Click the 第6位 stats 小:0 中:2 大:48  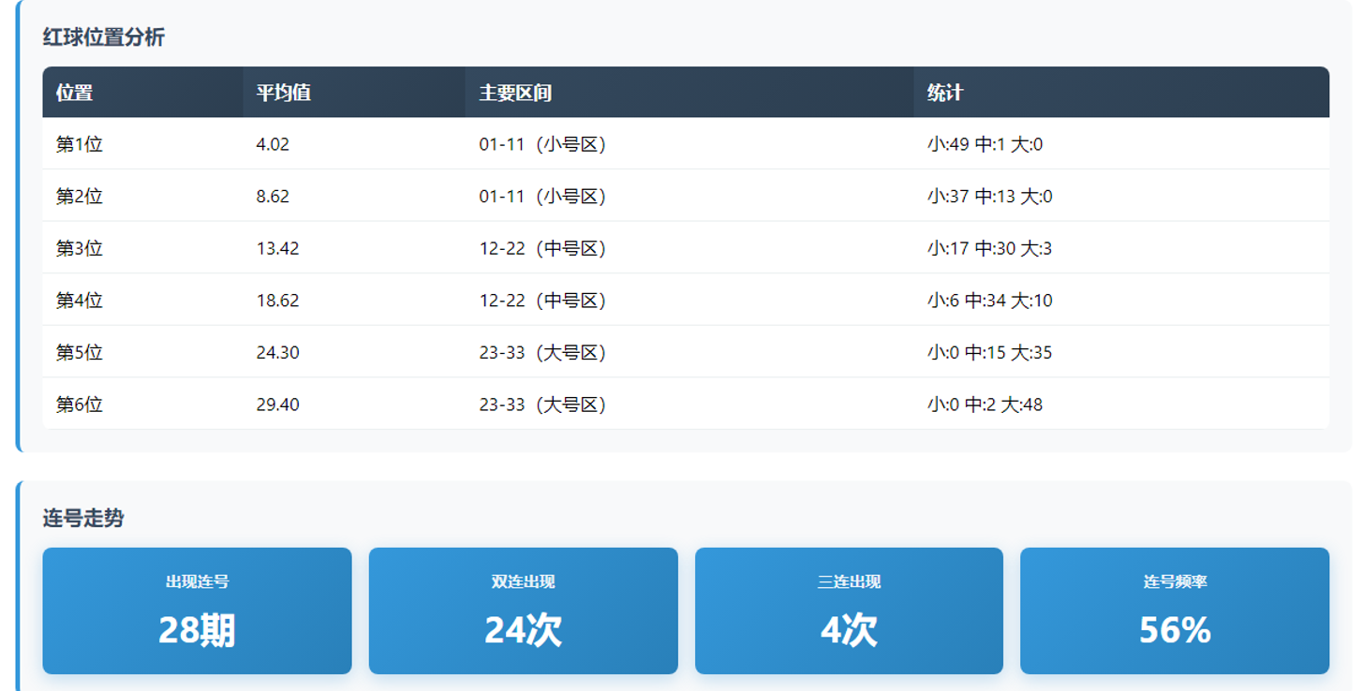(x=985, y=404)
